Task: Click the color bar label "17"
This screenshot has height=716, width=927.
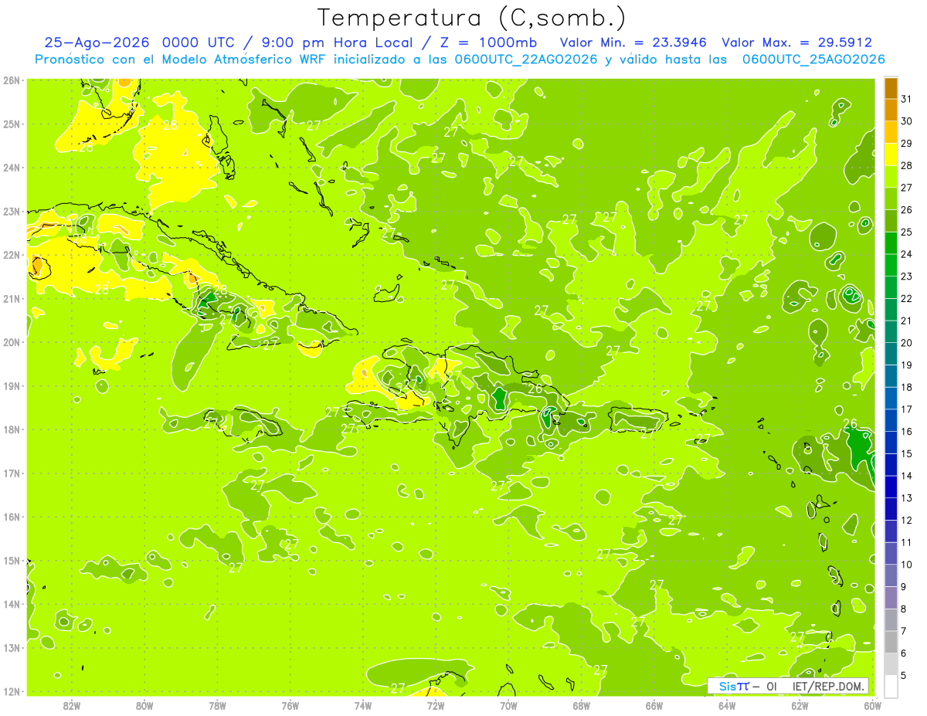Action: tap(906, 410)
